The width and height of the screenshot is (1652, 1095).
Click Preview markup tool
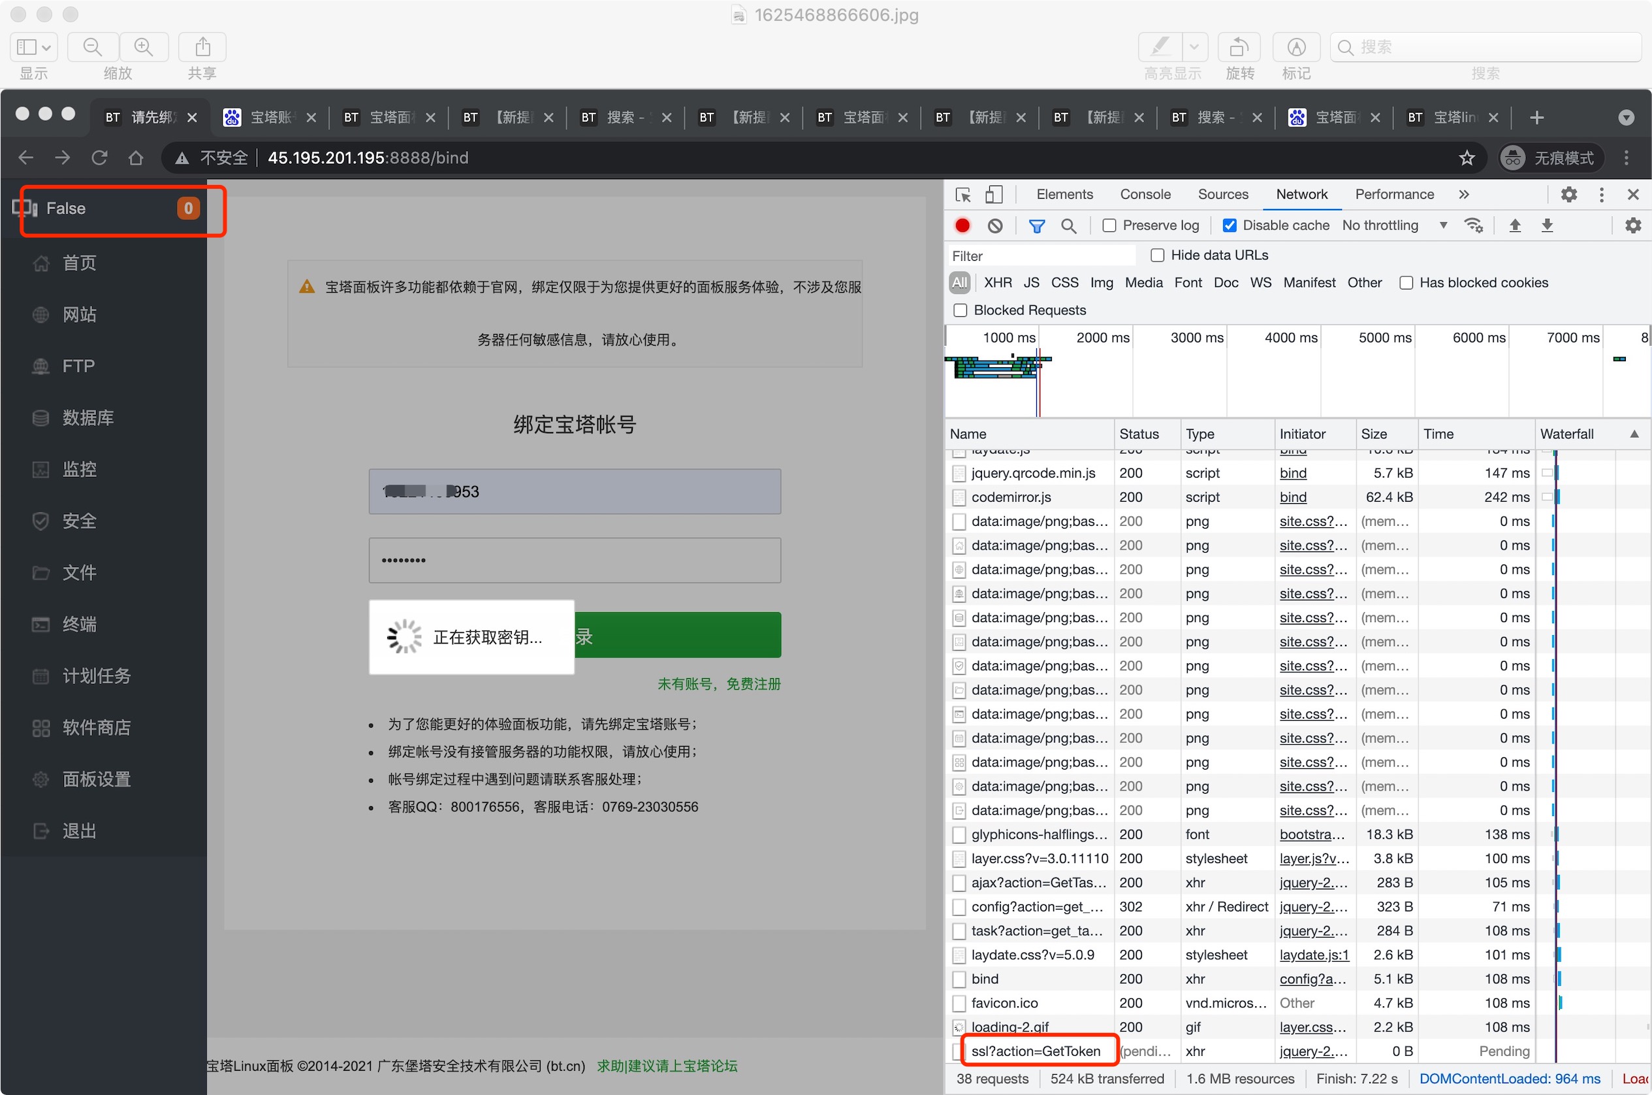(x=1296, y=47)
